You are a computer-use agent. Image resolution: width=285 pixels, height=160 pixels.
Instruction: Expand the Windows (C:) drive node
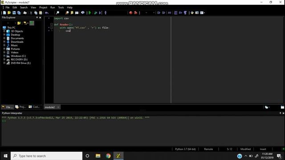coord(4,56)
